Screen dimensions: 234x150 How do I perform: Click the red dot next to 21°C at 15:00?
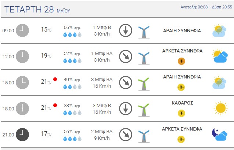tap(55, 79)
